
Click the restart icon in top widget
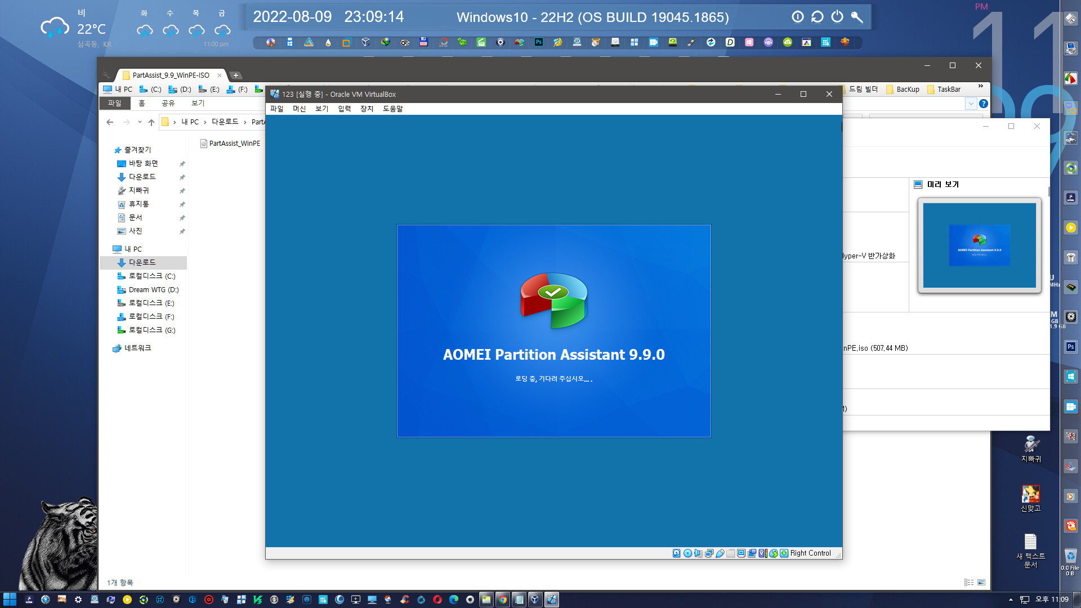click(x=818, y=17)
